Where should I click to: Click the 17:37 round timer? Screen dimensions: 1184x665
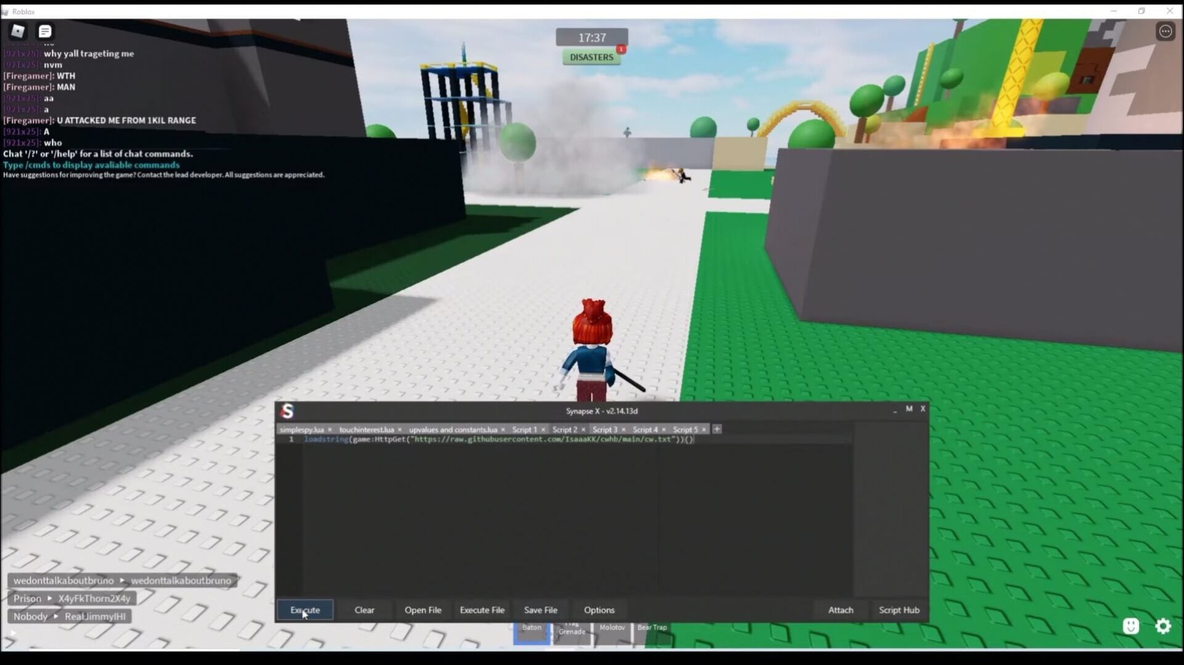592,37
